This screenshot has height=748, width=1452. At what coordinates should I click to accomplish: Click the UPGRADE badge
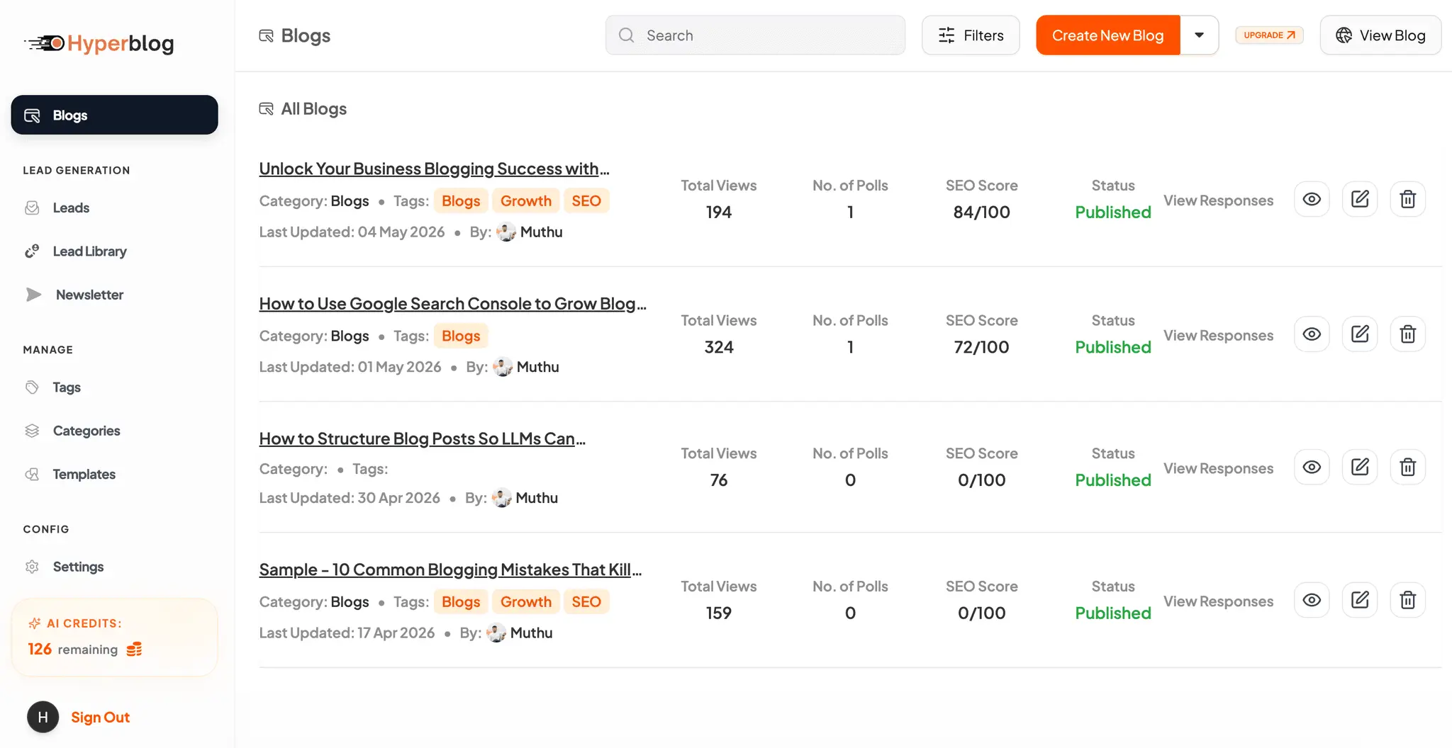[1269, 35]
